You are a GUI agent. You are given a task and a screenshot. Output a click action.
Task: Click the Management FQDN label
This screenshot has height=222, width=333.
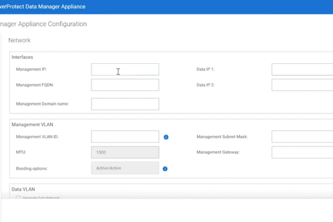[35, 85]
